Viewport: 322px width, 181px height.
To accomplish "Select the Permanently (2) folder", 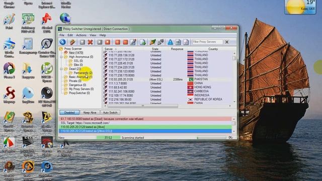I will pyautogui.click(x=83, y=73).
